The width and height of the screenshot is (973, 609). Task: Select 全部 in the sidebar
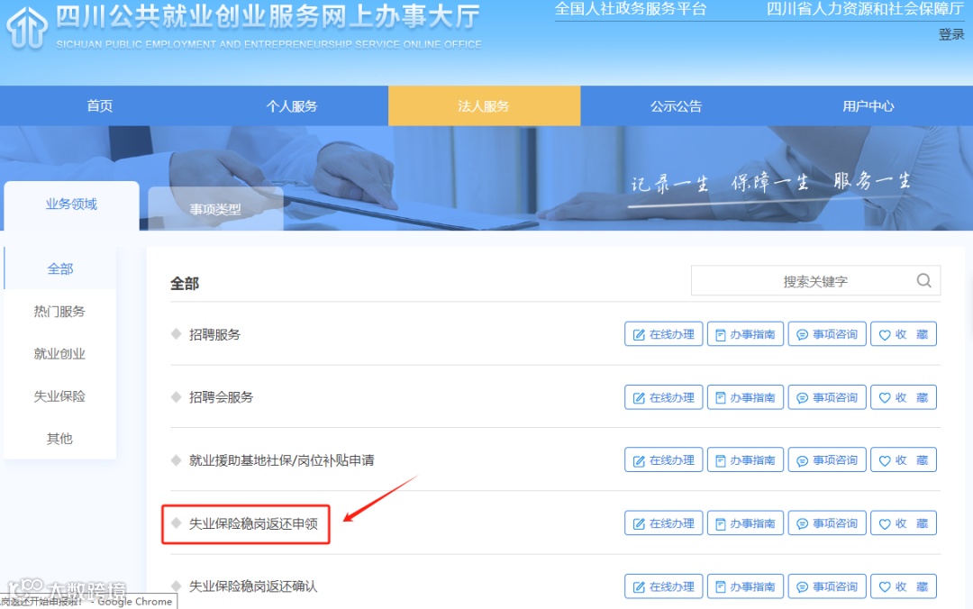pyautogui.click(x=60, y=268)
